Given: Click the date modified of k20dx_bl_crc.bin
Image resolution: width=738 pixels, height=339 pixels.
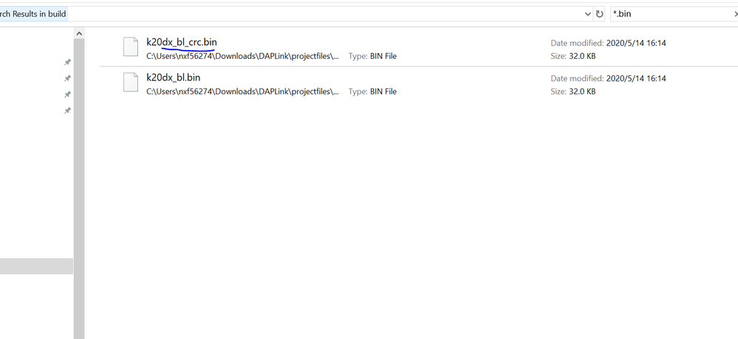Looking at the screenshot, I should pos(609,43).
